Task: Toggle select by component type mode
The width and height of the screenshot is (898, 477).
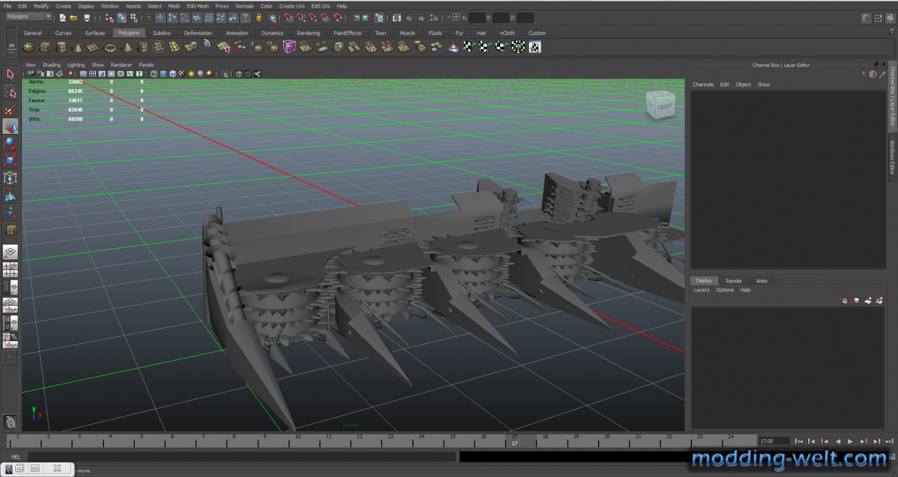Action: coord(133,17)
